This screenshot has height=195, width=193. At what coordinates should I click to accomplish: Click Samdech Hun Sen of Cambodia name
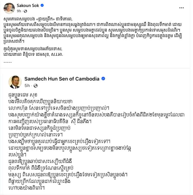click(x=62, y=79)
